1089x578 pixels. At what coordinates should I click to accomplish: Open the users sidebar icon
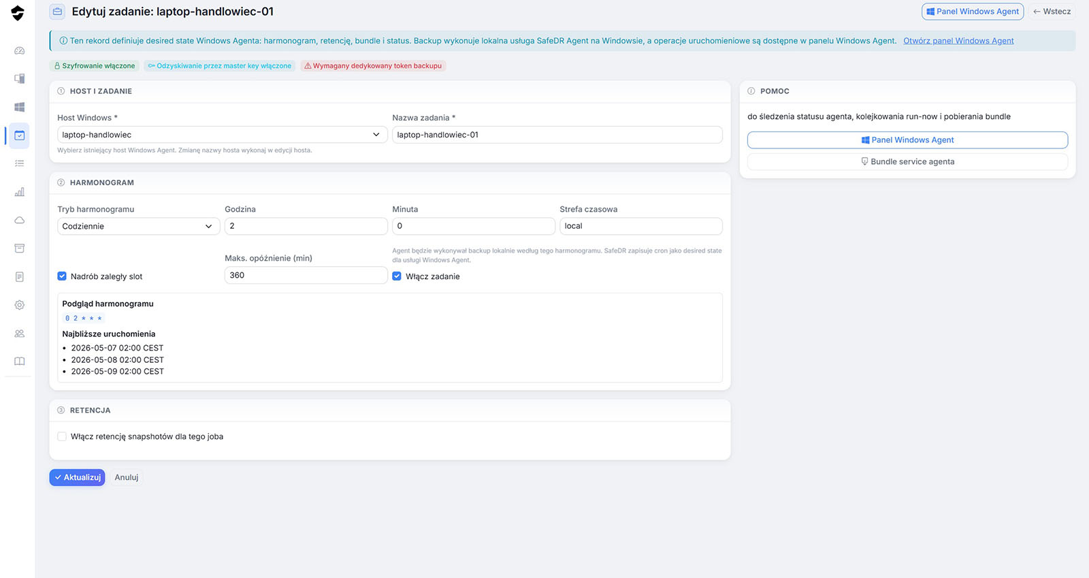click(20, 334)
